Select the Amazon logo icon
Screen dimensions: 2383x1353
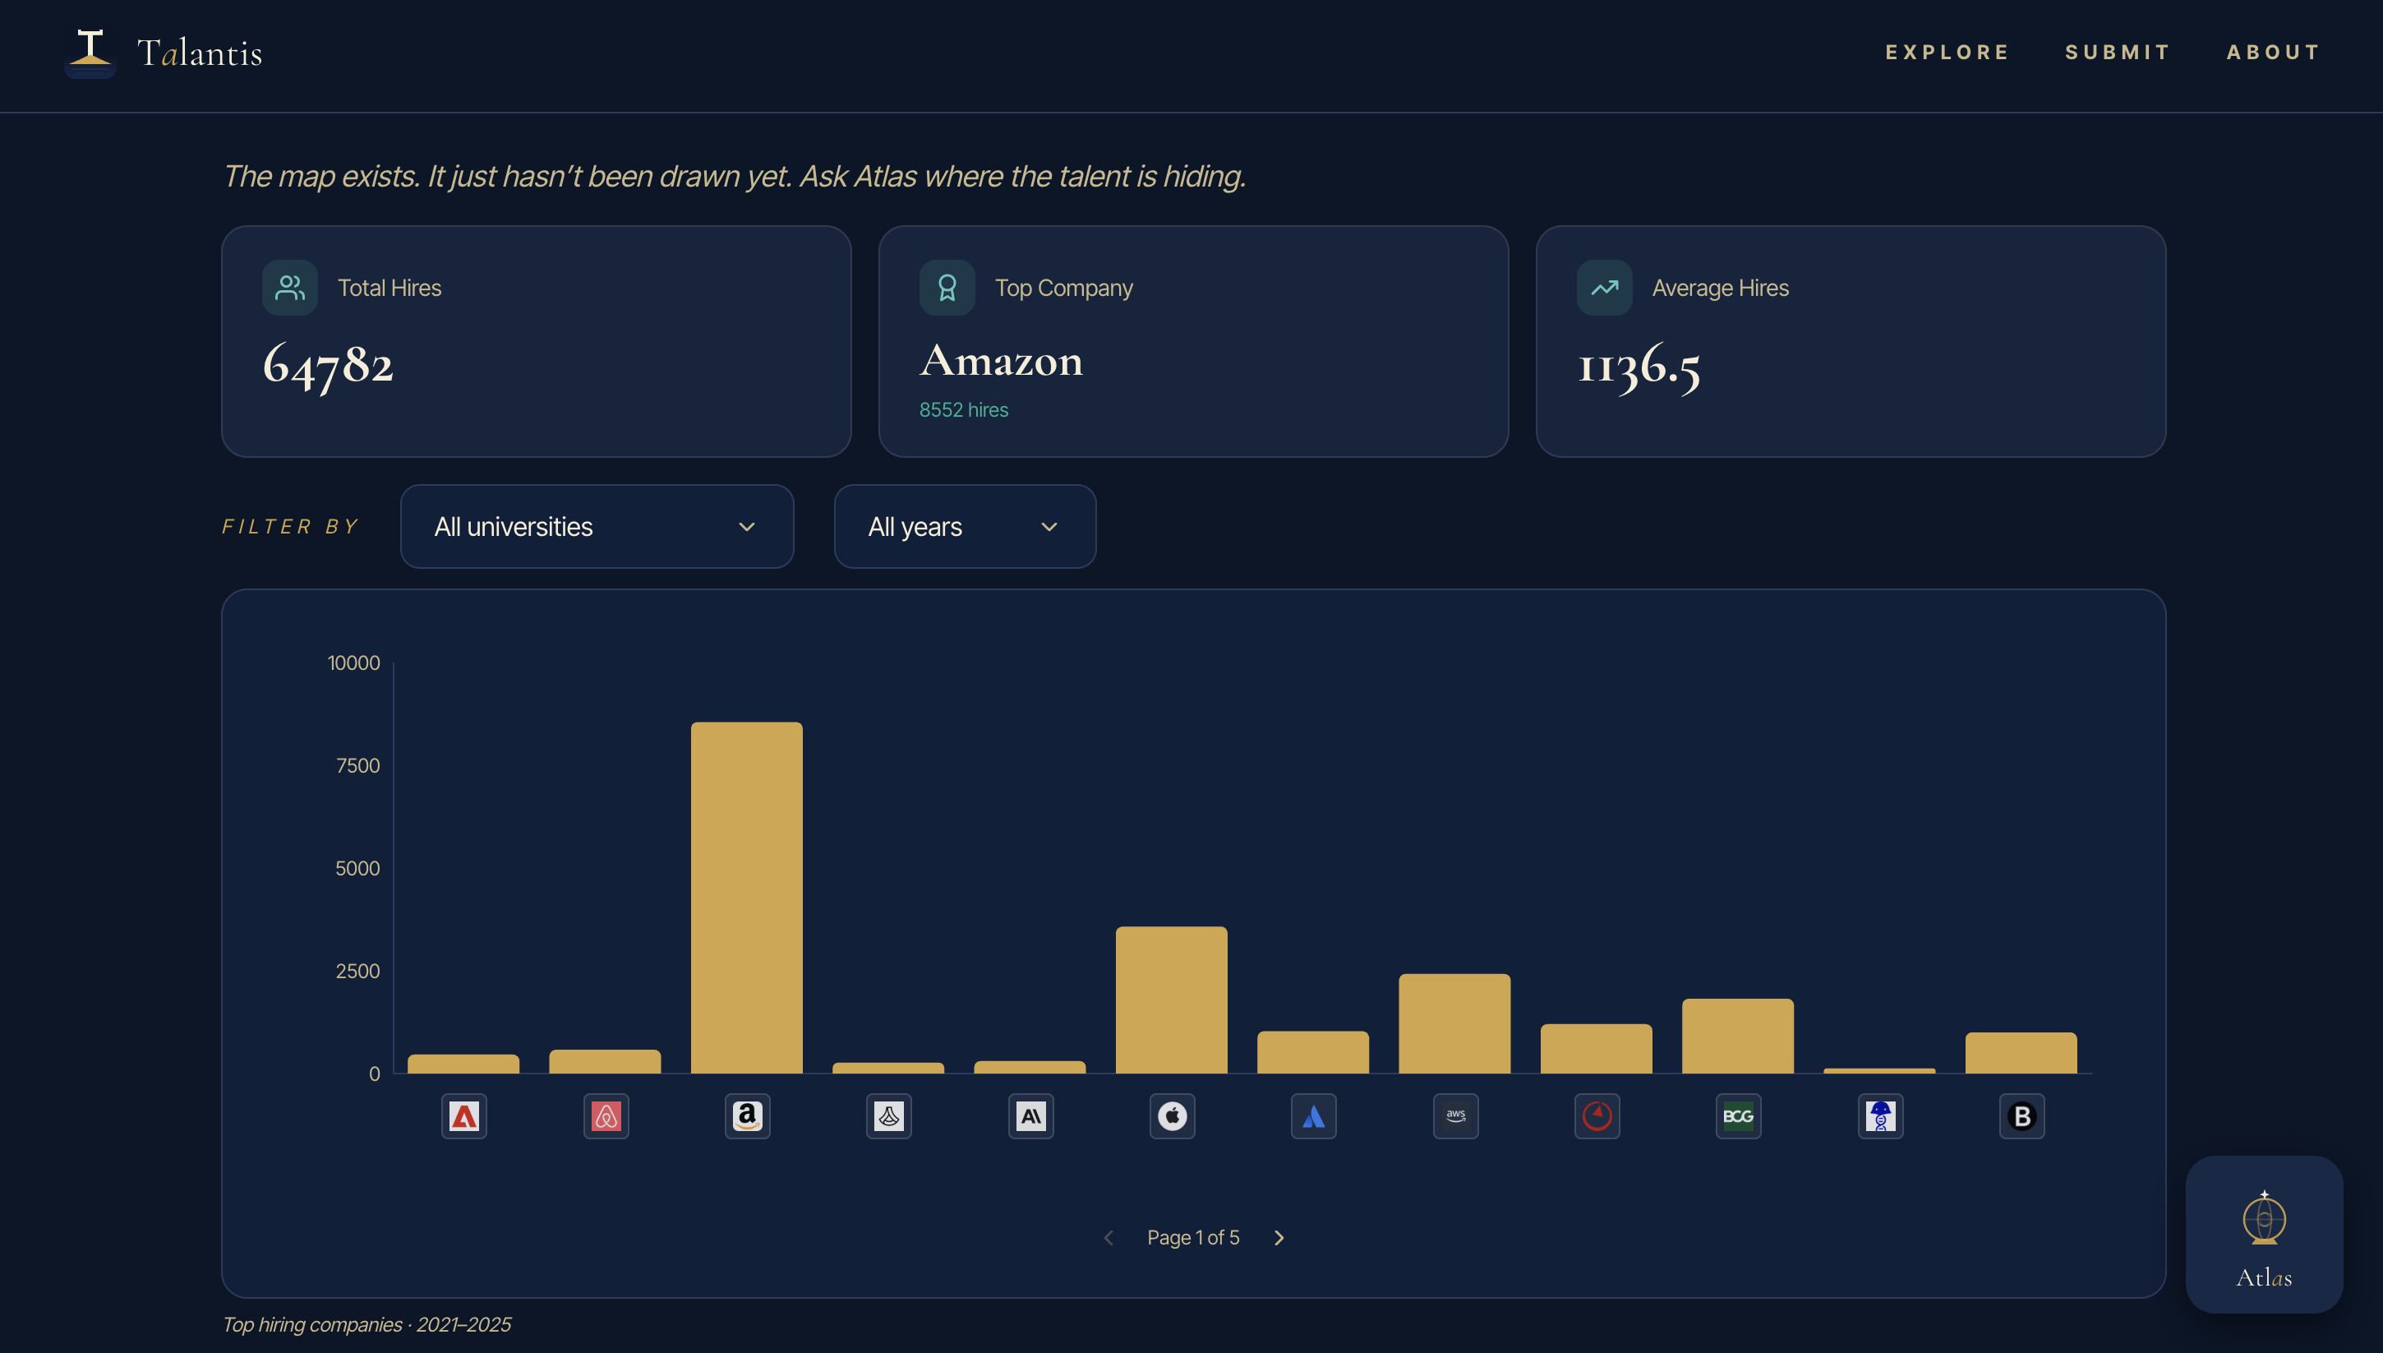pyautogui.click(x=747, y=1116)
